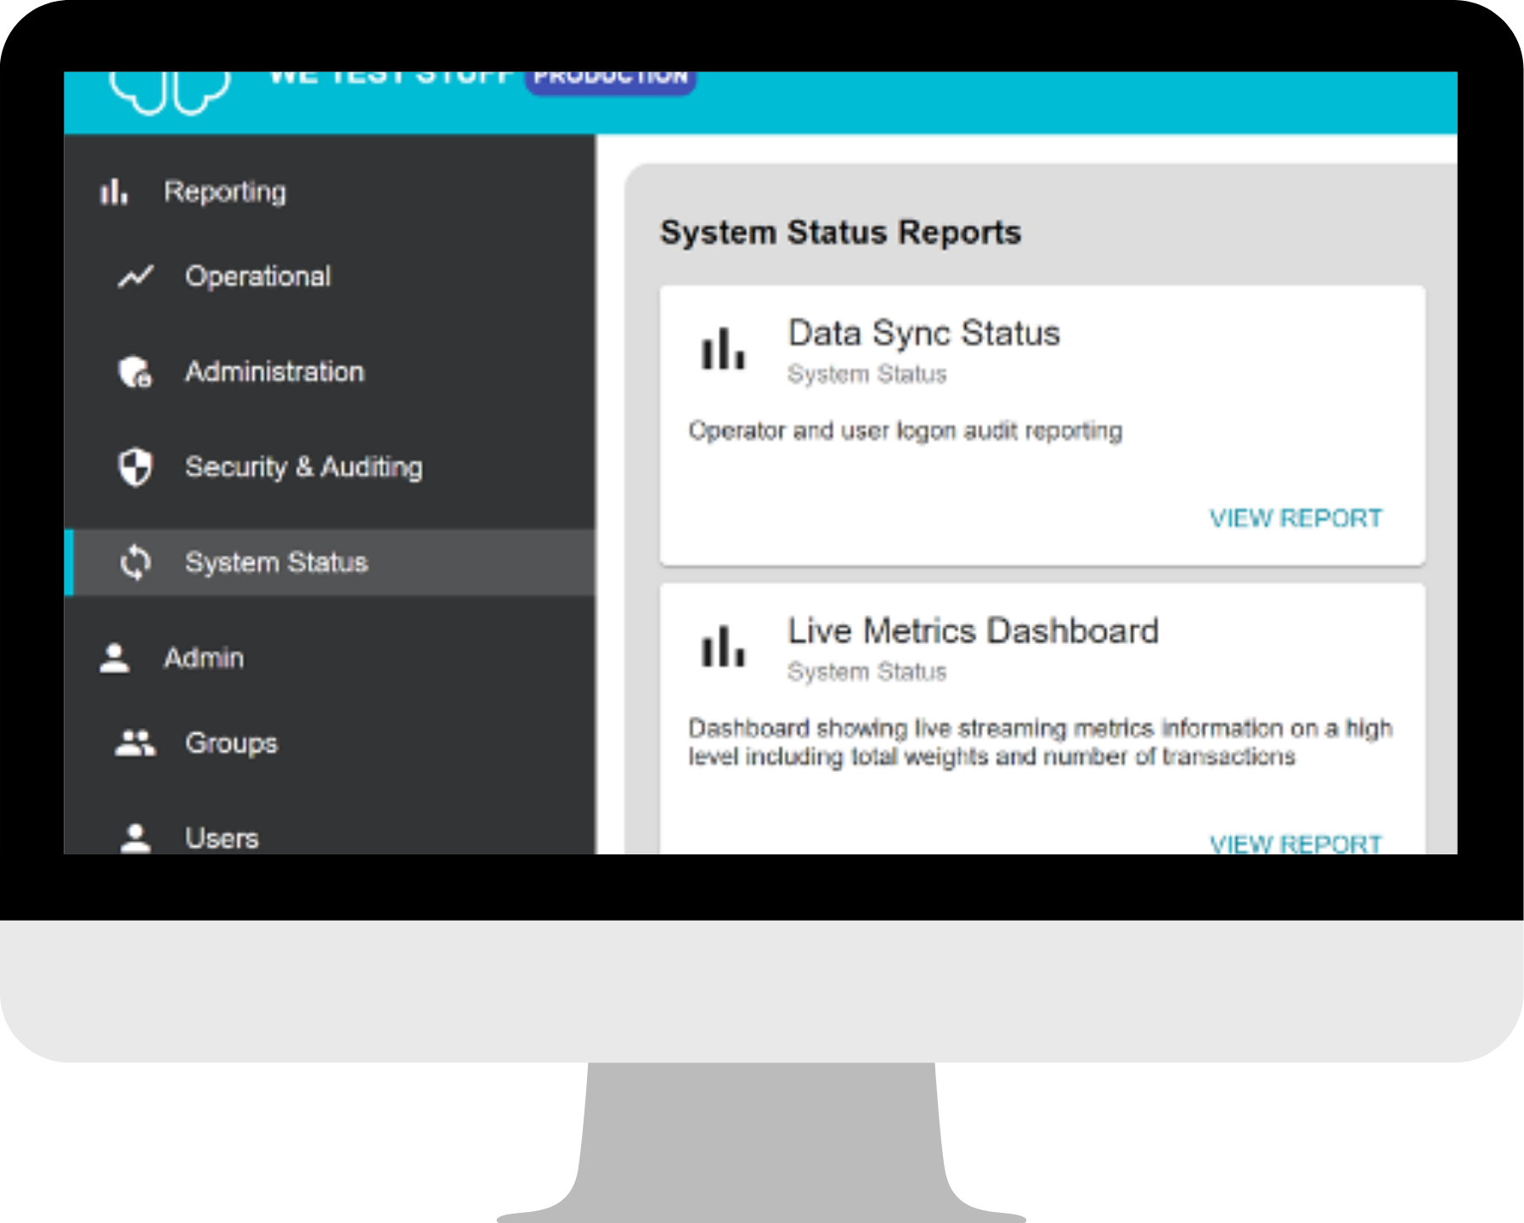1524x1223 pixels.
Task: Collapse the Reporting section label
Action: [x=224, y=192]
